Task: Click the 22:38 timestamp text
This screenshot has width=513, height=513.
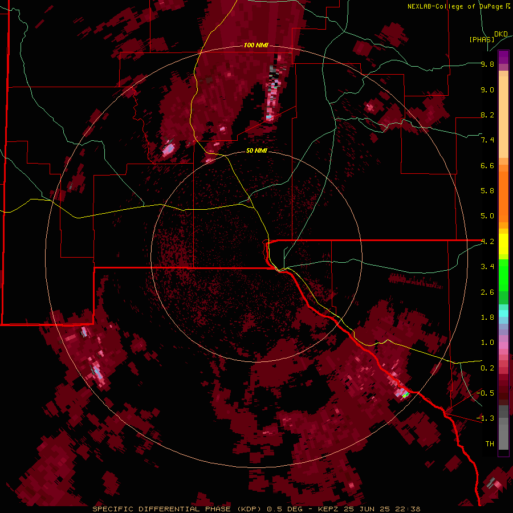Action: (x=407, y=509)
